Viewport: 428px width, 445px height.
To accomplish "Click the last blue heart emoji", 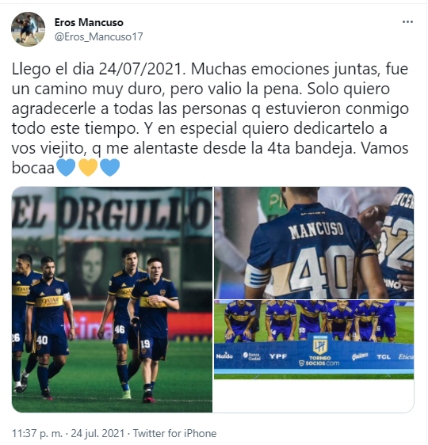I will [110, 167].
